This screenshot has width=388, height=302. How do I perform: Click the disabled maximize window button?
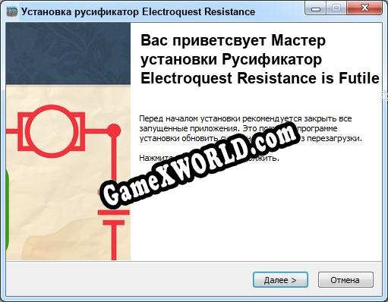tap(336, 8)
